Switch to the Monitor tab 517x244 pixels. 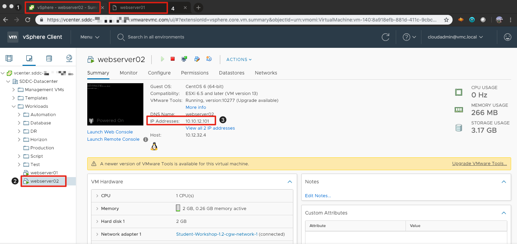click(128, 73)
